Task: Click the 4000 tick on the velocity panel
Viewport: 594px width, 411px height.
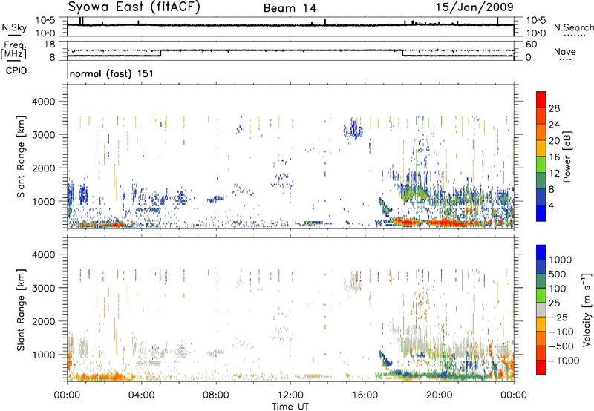Action: point(43,254)
